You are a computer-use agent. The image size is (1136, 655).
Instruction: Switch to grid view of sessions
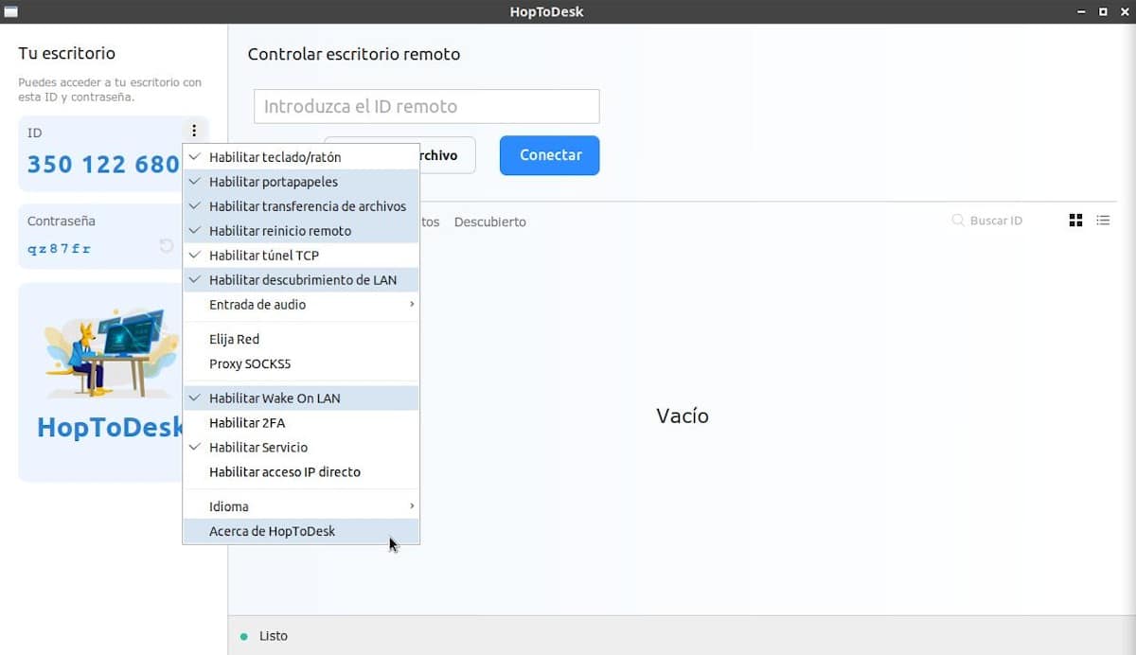coord(1075,221)
